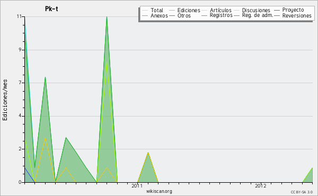Screen dimensions: 318x196
Task: Click the y-axis value 0
Action: point(20,182)
